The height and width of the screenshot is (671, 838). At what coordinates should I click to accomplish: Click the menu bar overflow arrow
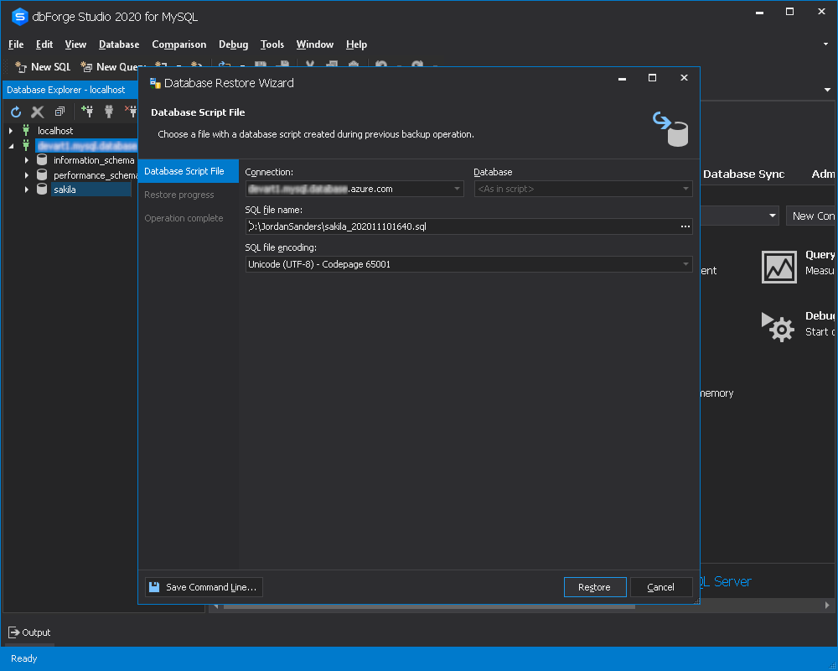point(825,44)
